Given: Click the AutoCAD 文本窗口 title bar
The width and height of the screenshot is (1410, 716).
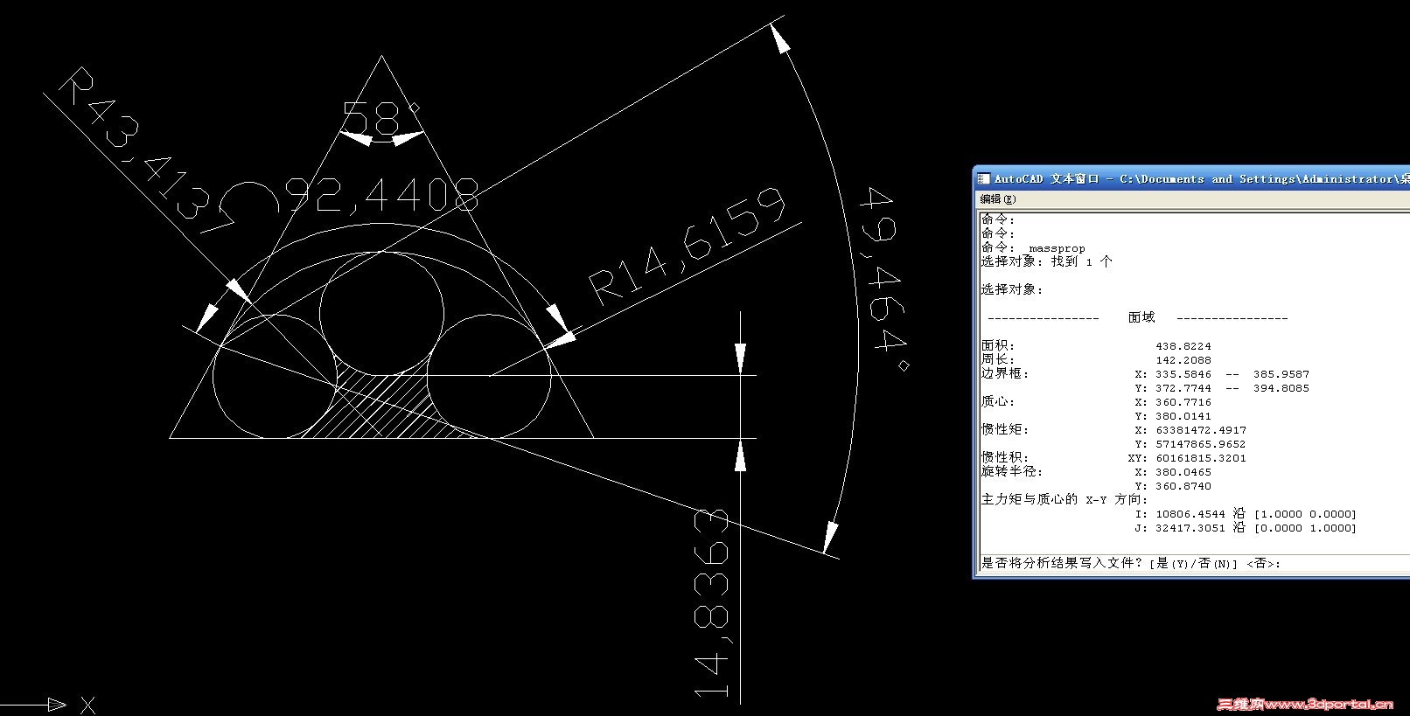Looking at the screenshot, I should pyautogui.click(x=1195, y=178).
